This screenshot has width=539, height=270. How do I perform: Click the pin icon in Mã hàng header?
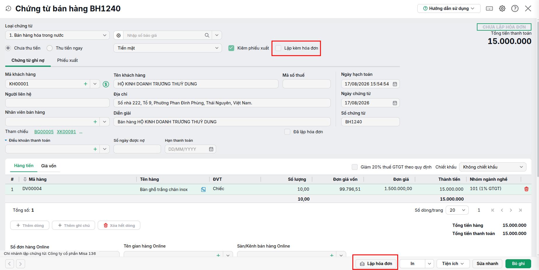[25, 179]
